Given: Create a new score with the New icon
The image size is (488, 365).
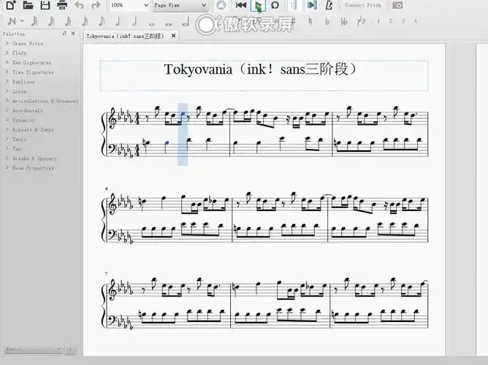Looking at the screenshot, I should [x=11, y=5].
